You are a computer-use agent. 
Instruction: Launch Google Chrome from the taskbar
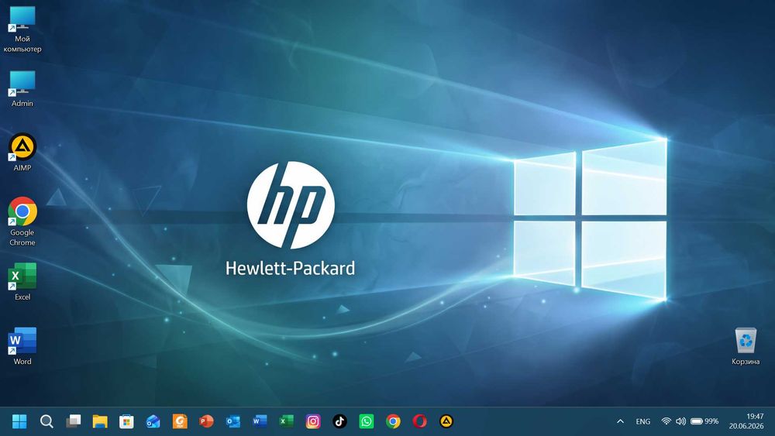[393, 421]
